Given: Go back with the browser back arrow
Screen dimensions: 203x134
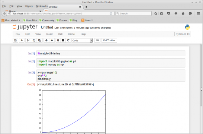Looking at the screenshot, I should 4,13.
